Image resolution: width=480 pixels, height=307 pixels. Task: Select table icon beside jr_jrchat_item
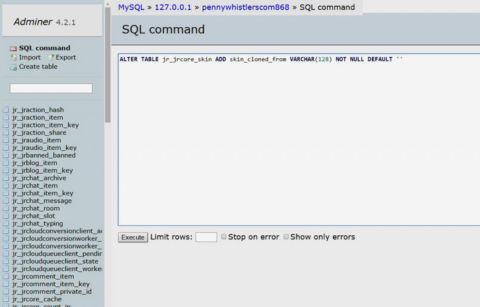(x=6, y=186)
